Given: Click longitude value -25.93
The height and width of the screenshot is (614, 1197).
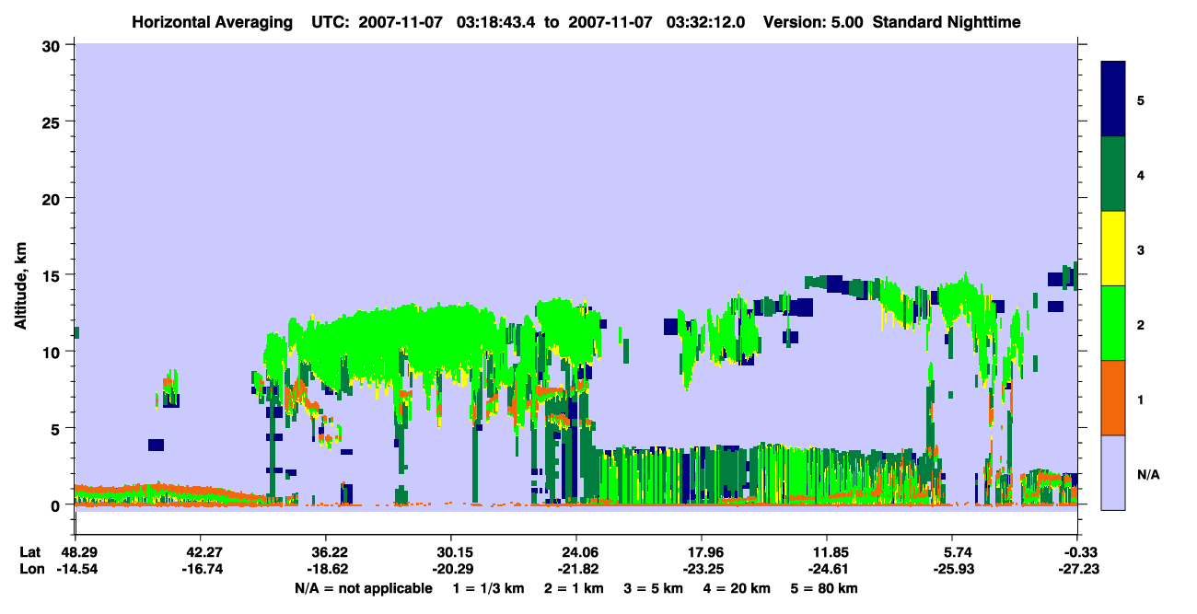Looking at the screenshot, I should tap(952, 569).
